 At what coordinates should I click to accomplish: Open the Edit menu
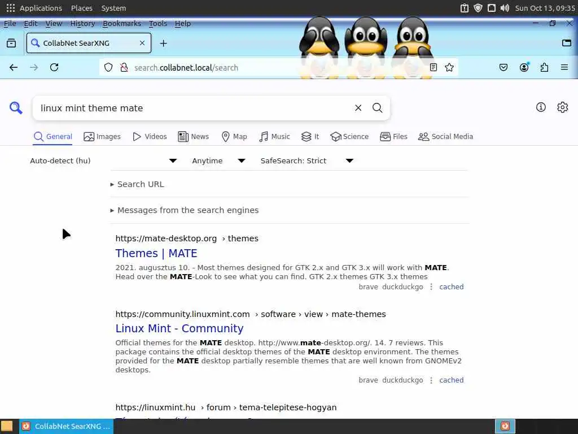click(x=30, y=24)
